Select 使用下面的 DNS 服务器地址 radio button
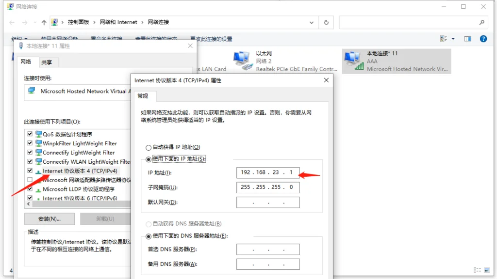 pos(149,236)
